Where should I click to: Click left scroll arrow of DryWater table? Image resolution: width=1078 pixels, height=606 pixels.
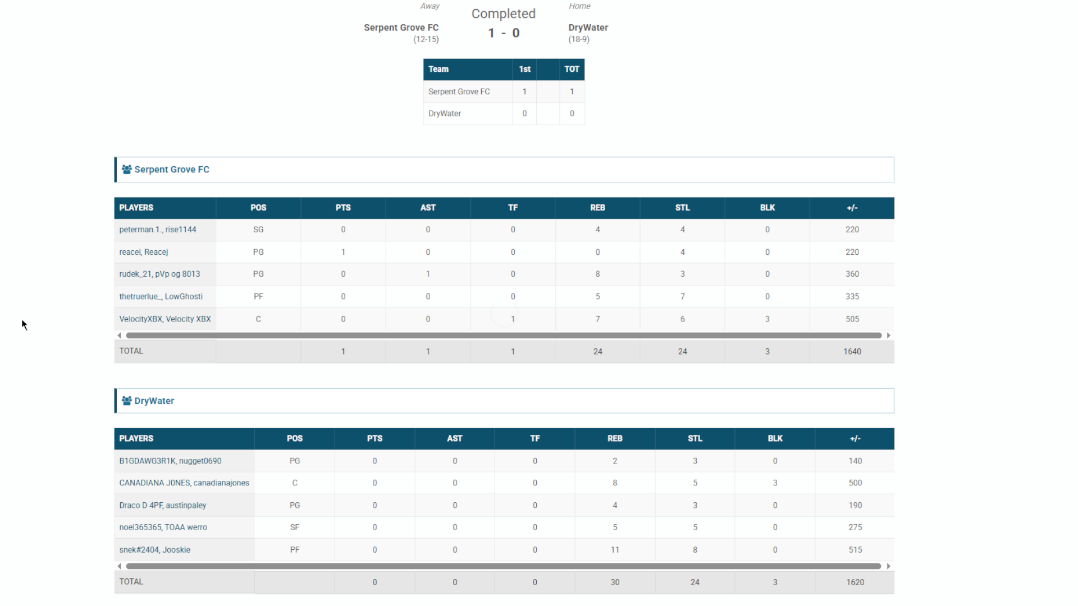click(119, 566)
